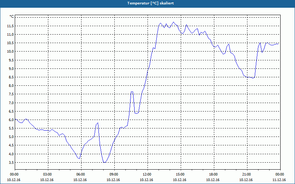
Task: Click the 5,5 temperature value
Action: 11,128
